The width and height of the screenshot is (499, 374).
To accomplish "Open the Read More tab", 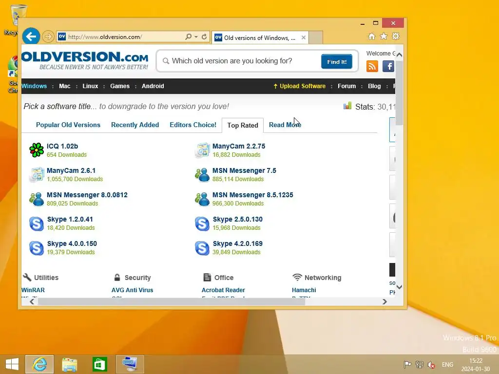I will click(x=285, y=125).
